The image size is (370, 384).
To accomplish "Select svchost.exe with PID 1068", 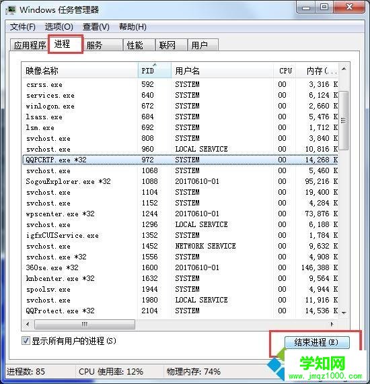I will coord(180,170).
